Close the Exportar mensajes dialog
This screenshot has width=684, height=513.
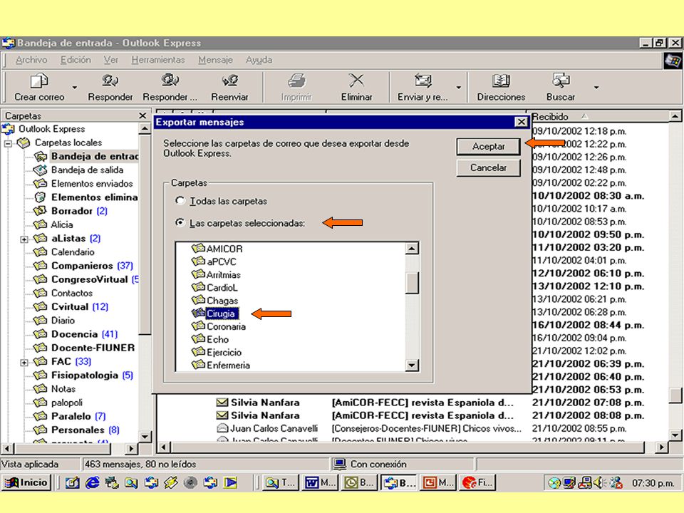coord(521,122)
